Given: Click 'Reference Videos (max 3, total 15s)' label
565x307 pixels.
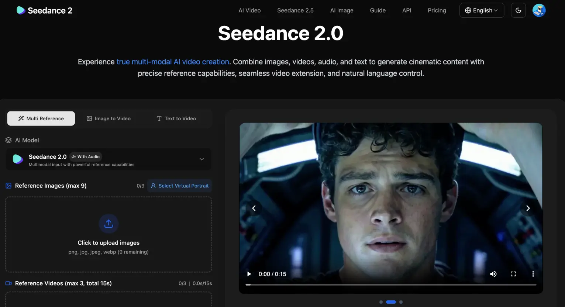Looking at the screenshot, I should point(63,283).
